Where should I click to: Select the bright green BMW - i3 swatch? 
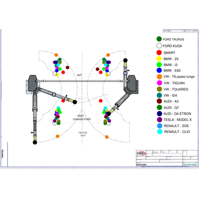[159, 65]
